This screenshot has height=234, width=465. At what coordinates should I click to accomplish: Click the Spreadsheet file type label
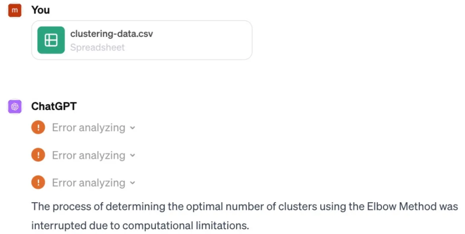pyautogui.click(x=97, y=47)
